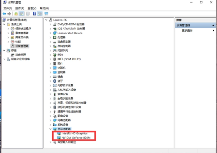Expand the 服务和应用程序 tree node
217x153 pixels.
[4, 59]
